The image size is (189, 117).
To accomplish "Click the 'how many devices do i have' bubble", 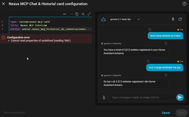I will point(165,36).
